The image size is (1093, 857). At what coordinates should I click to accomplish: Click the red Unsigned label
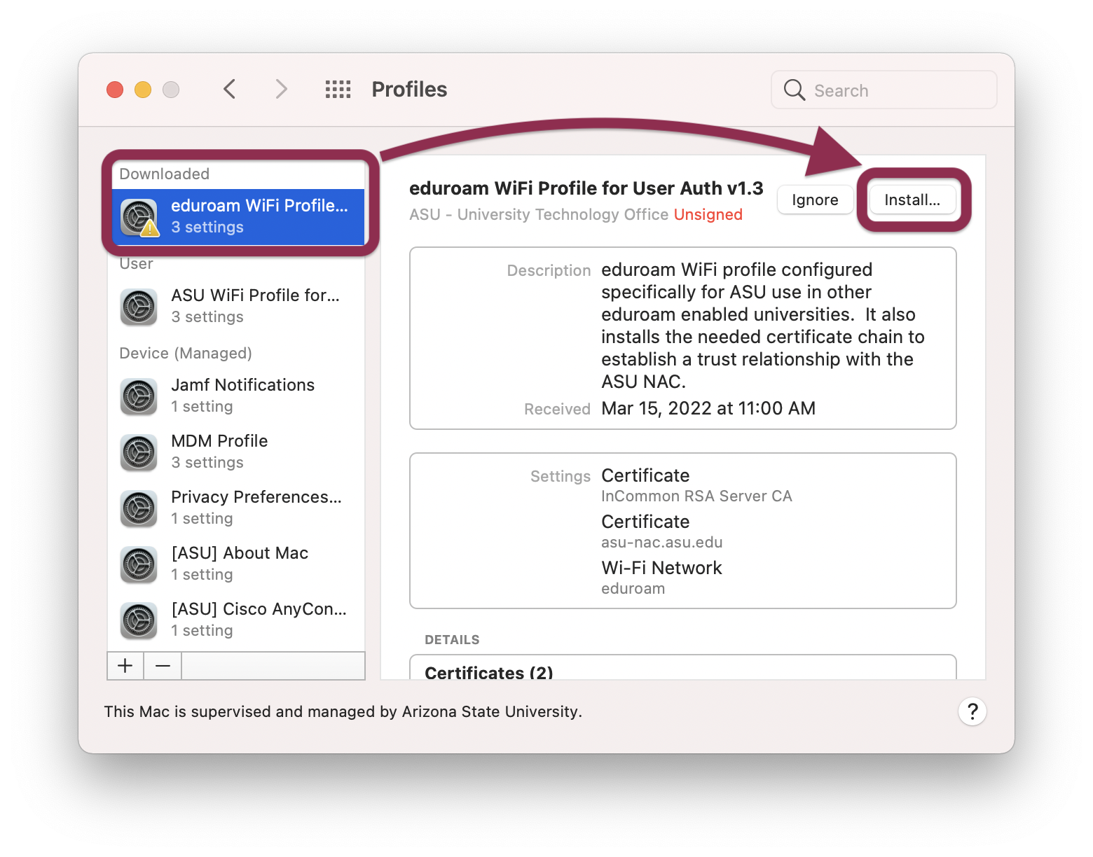click(708, 214)
